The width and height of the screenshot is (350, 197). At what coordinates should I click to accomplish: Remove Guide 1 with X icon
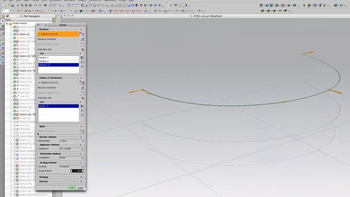pos(81,106)
